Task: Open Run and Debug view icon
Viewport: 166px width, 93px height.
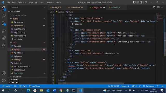Action: pos(4,31)
